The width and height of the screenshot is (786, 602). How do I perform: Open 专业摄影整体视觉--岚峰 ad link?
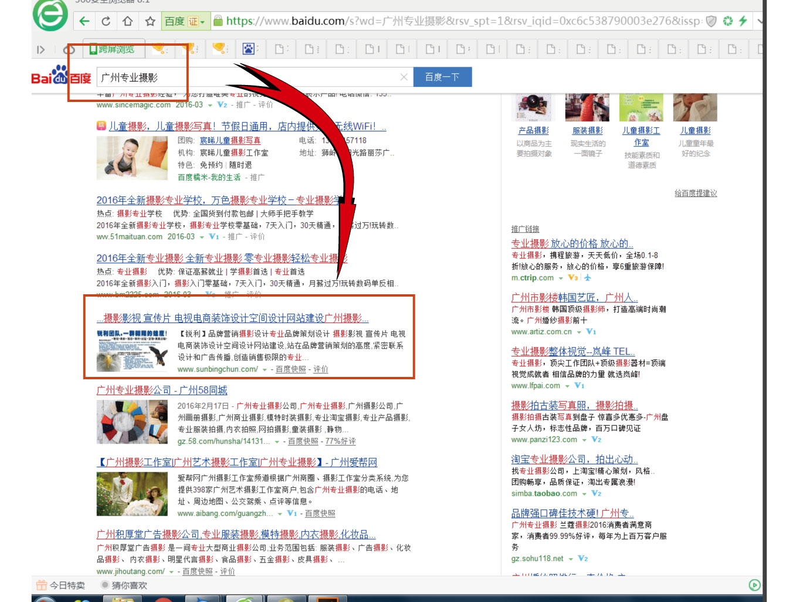coord(573,352)
